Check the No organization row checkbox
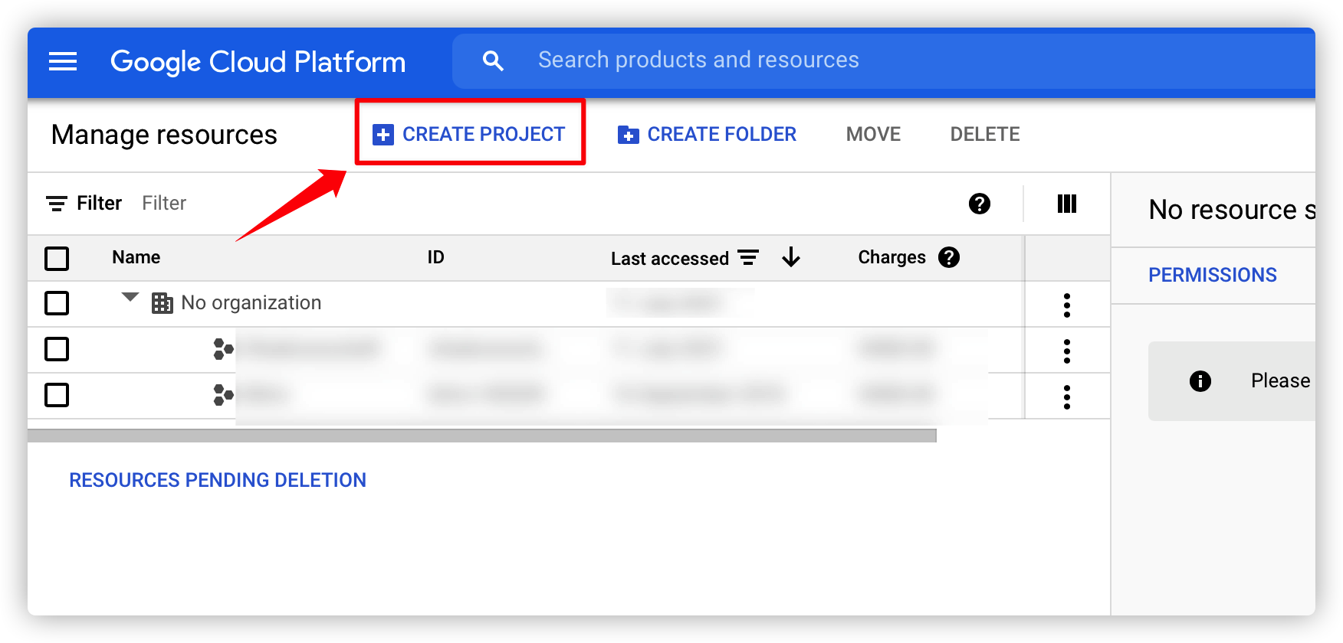1343x643 pixels. (57, 303)
